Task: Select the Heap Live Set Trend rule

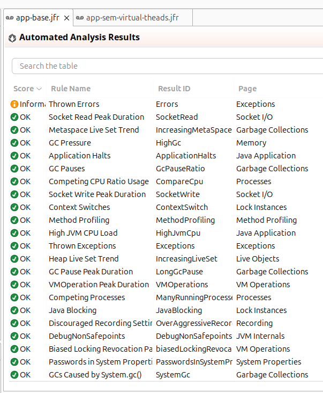Action: coord(84,259)
